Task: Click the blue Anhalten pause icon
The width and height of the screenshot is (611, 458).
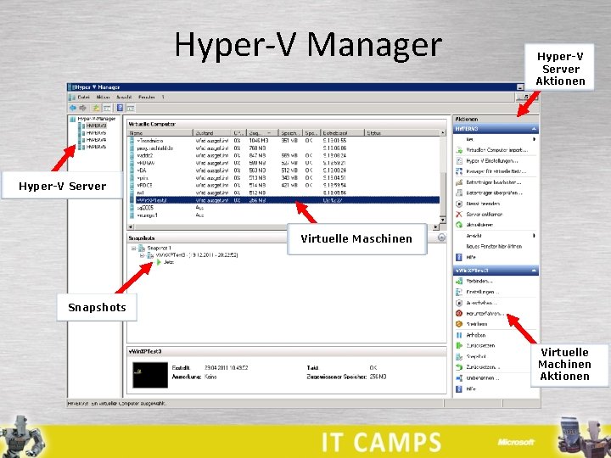Action: (459, 335)
